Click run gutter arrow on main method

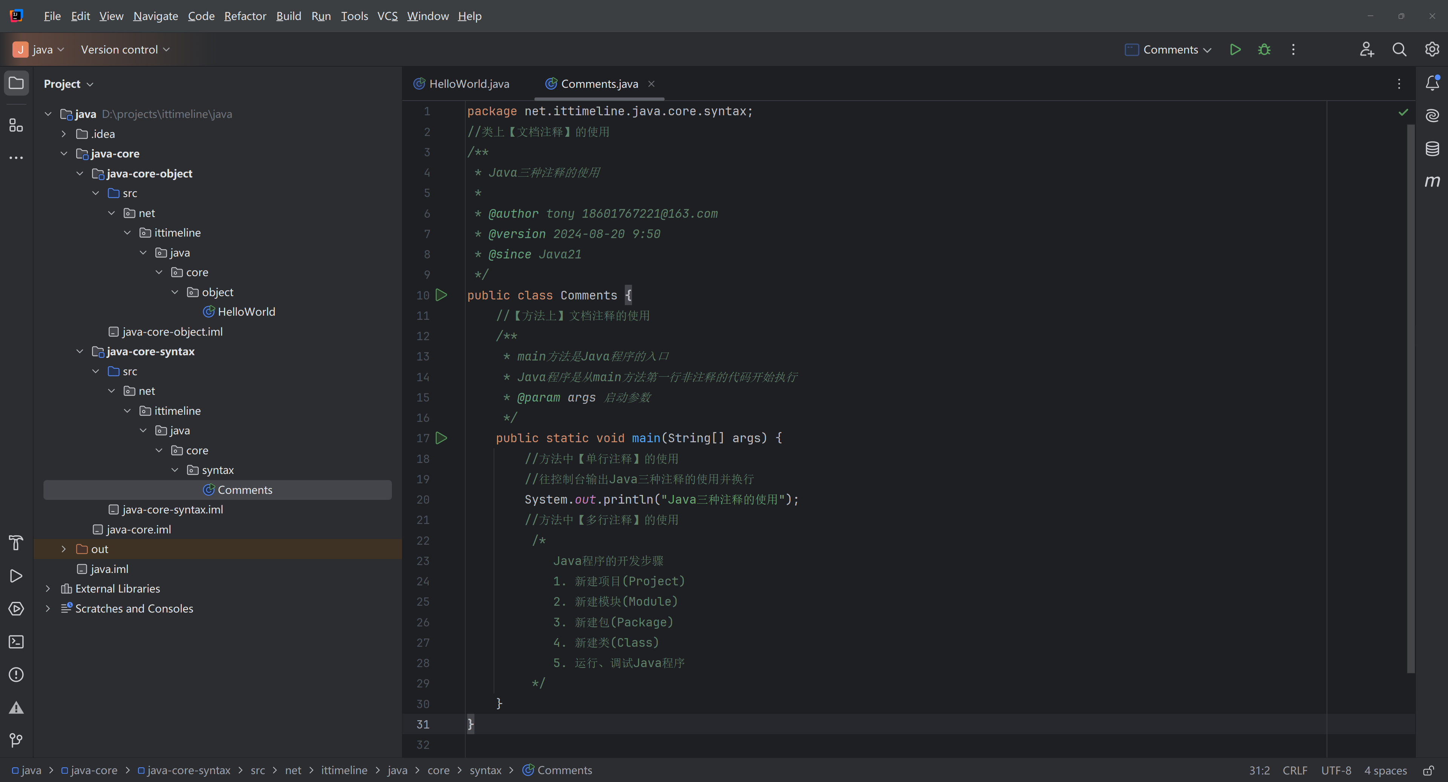442,438
